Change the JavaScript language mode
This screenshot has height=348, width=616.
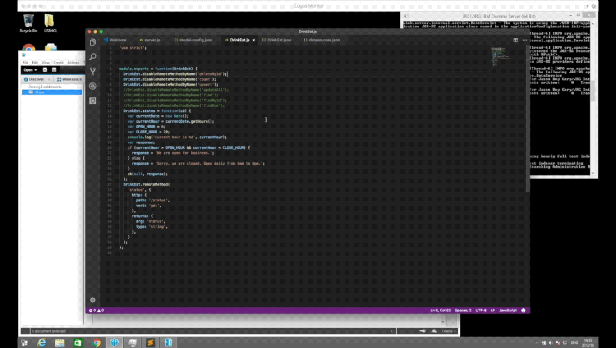pos(508,311)
